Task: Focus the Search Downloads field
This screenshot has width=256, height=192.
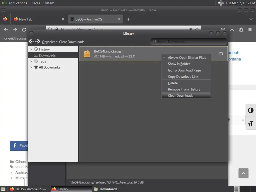Action: pyautogui.click(x=188, y=41)
